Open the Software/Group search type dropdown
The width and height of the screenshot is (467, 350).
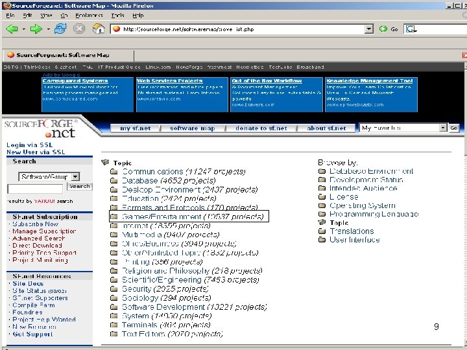click(x=76, y=176)
